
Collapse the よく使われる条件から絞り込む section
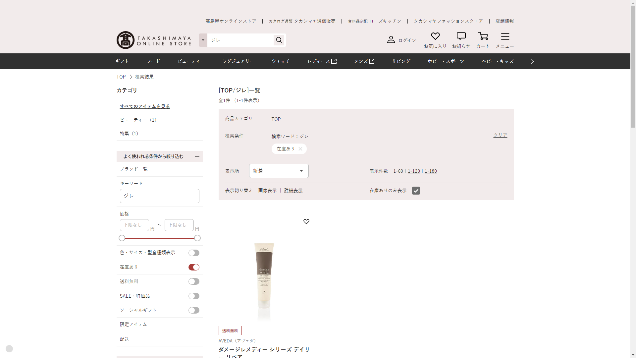point(197,156)
